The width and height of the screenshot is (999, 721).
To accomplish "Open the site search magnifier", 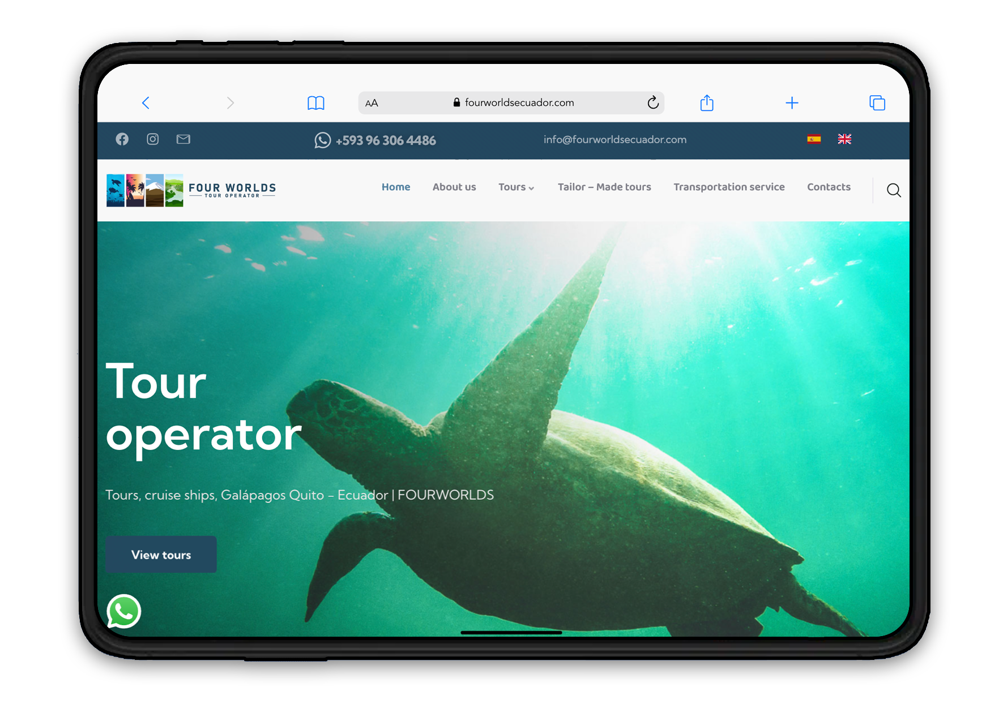I will click(894, 191).
